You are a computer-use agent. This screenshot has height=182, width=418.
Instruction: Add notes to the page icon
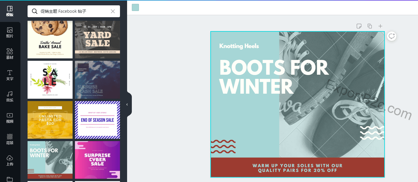[x=359, y=26]
